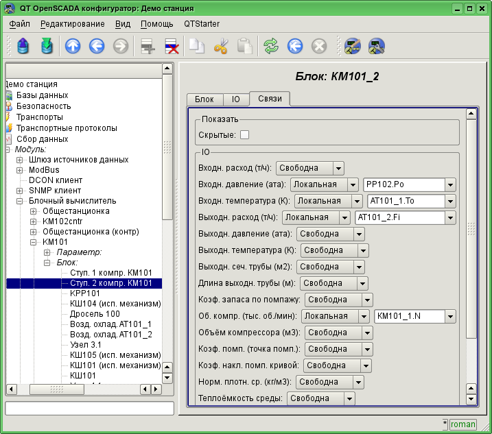The height and width of the screenshot is (434, 492).
Task: Click the Delete item icon with red cross
Action: click(x=172, y=47)
